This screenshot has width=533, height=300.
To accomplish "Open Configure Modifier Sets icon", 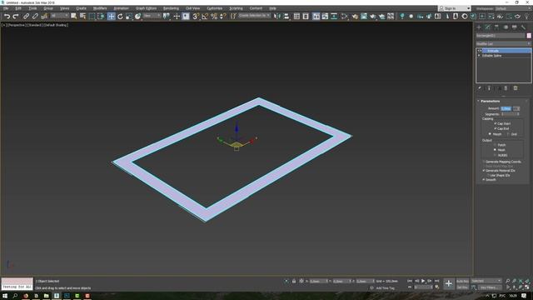I will click(x=516, y=88).
